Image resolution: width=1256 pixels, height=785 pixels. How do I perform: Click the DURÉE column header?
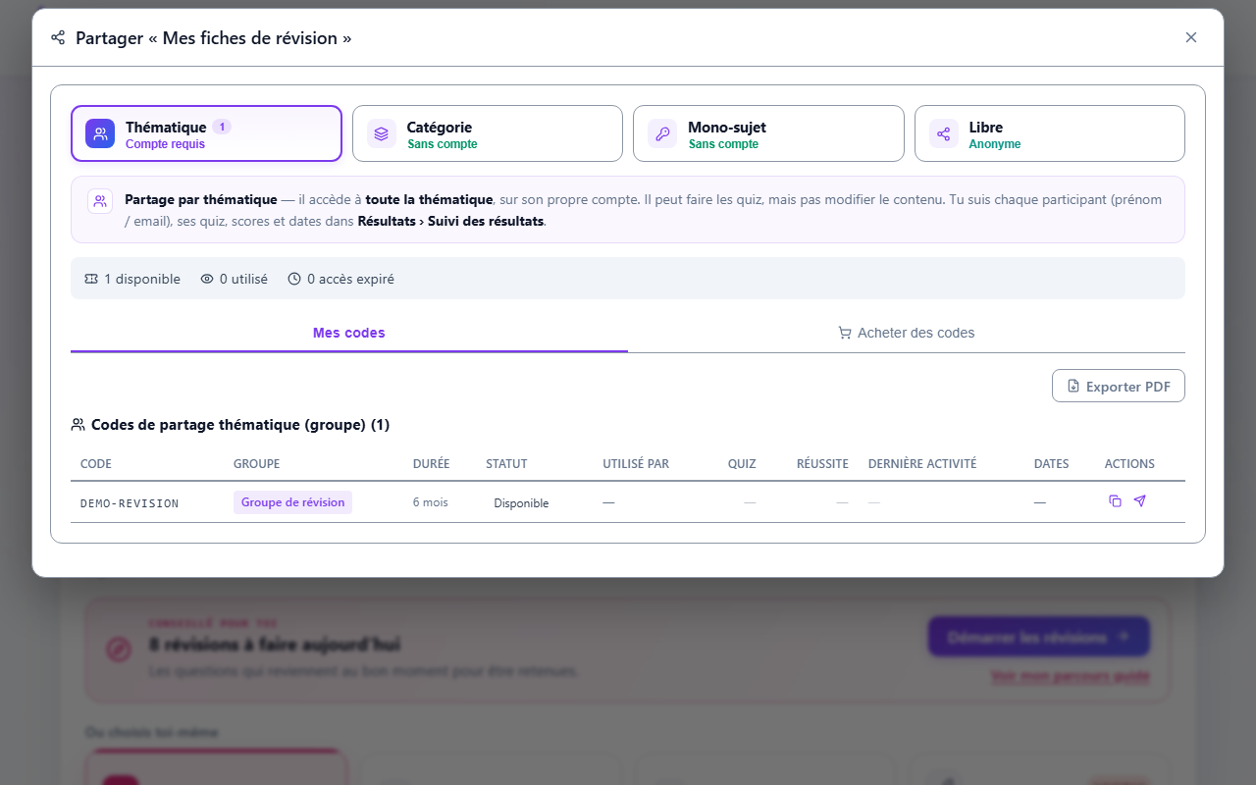coord(432,464)
